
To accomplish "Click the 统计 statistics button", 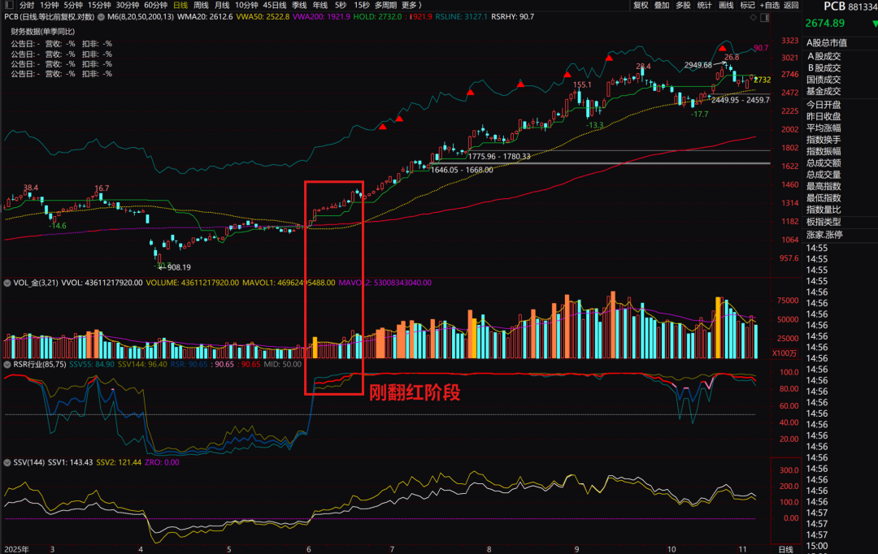I will [704, 5].
